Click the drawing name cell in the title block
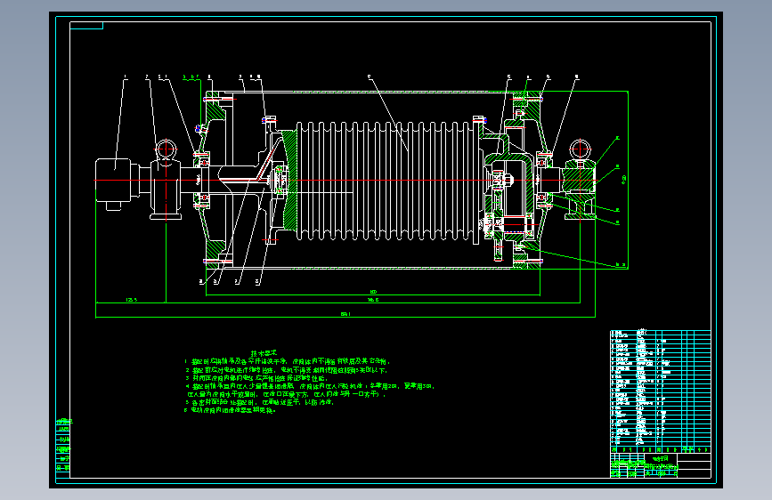Image resolution: width=772 pixels, height=500 pixels. [661, 458]
